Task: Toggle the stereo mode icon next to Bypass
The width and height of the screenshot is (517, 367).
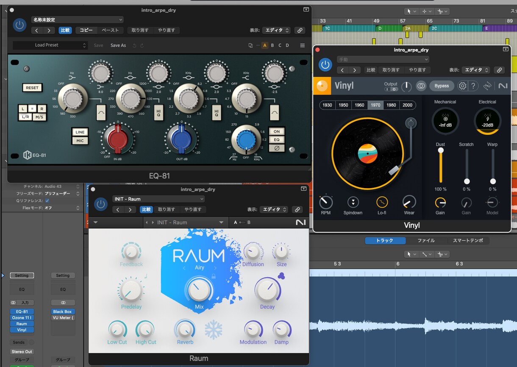Action: pyautogui.click(x=421, y=86)
